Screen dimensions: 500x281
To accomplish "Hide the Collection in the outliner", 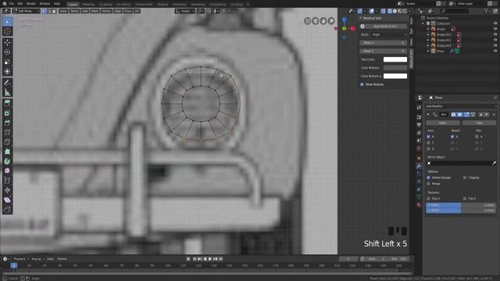I will (x=495, y=23).
